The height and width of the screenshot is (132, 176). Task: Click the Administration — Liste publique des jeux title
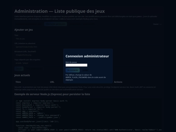60,11
